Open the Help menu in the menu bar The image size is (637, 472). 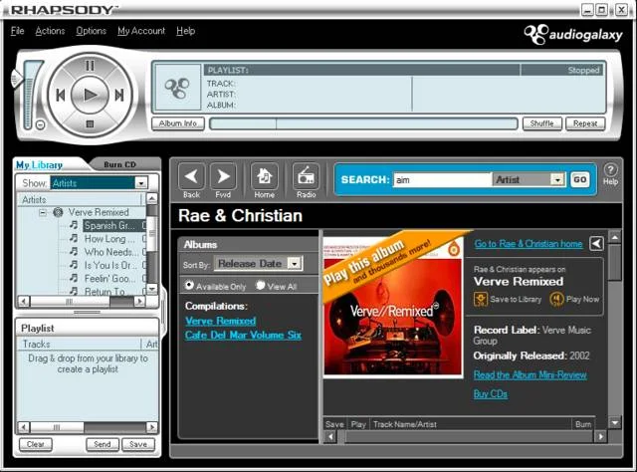tap(186, 31)
